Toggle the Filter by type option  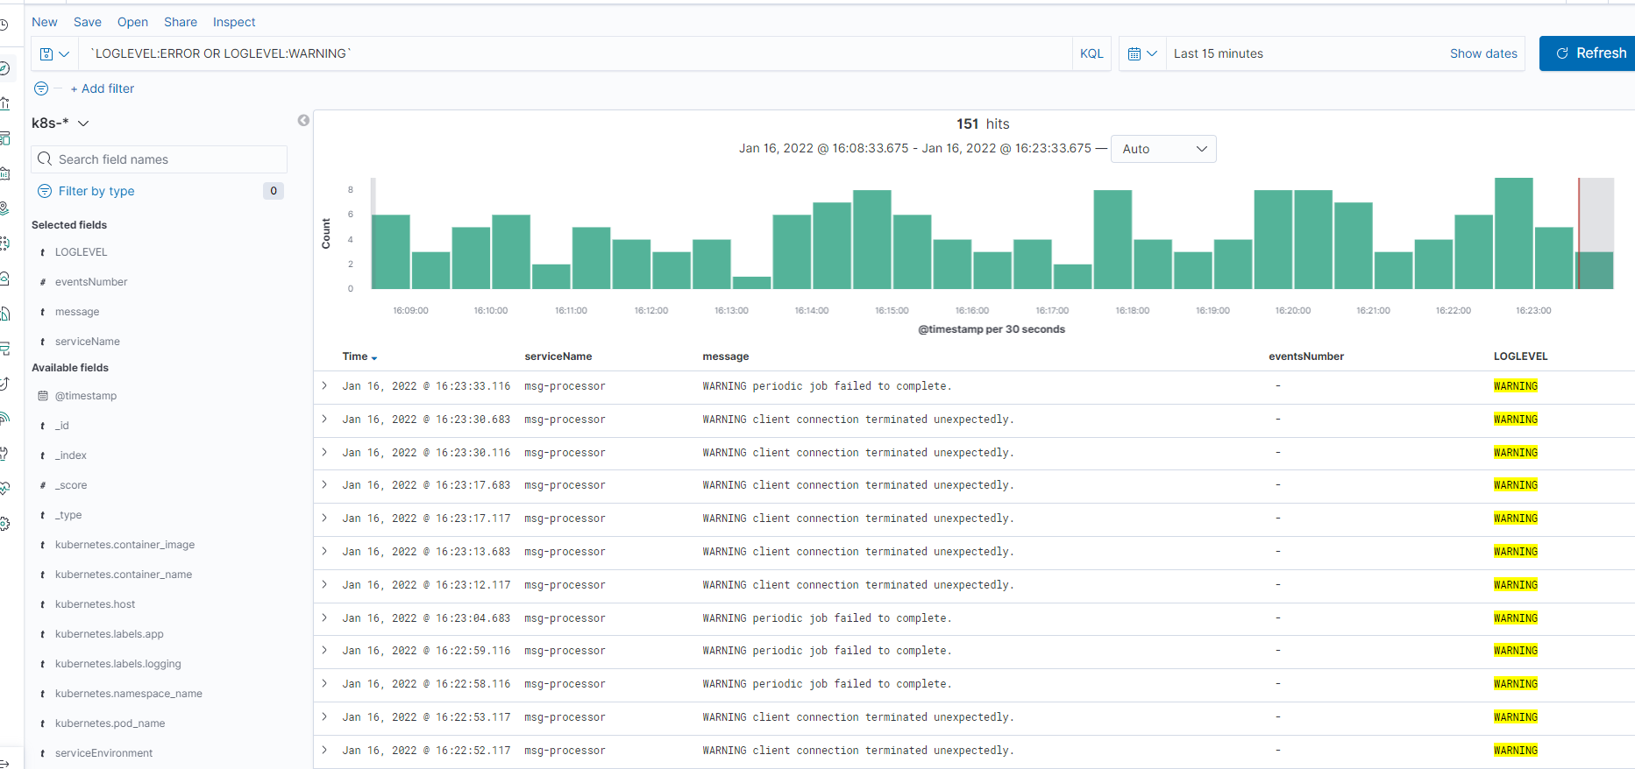click(x=96, y=191)
